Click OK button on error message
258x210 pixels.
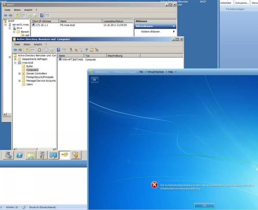[x=204, y=206]
